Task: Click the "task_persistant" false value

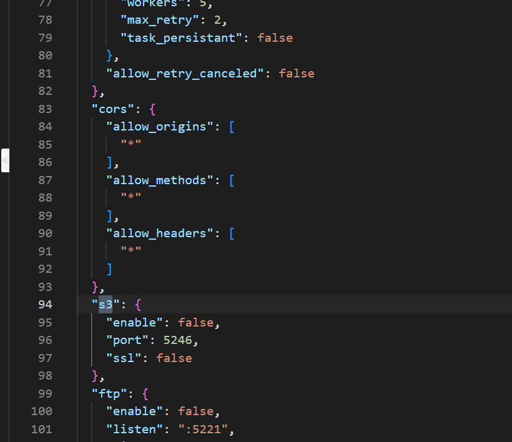Action: [x=275, y=38]
